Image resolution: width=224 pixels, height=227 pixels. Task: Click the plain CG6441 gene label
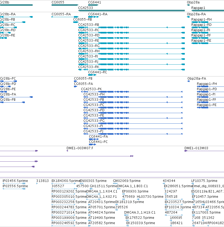pos(94,2)
